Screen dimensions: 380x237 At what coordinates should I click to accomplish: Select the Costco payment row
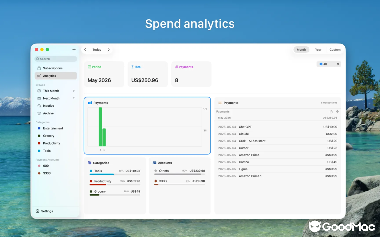pos(278,162)
